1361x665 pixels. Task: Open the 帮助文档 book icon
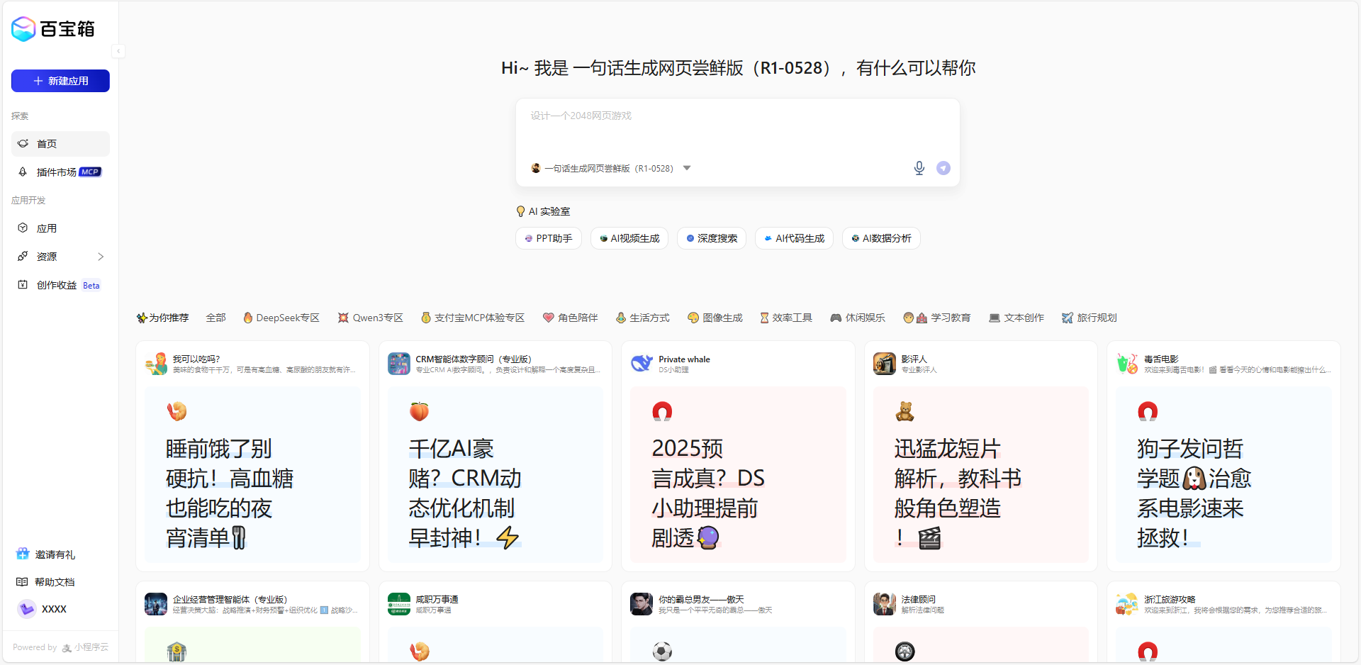[x=22, y=582]
